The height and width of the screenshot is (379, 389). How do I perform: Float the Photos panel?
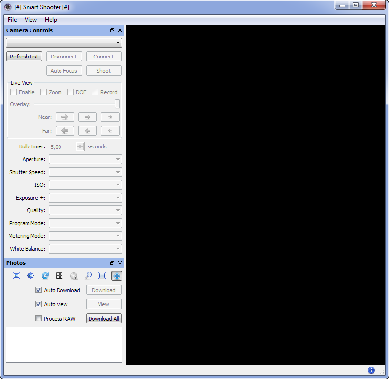coord(112,262)
